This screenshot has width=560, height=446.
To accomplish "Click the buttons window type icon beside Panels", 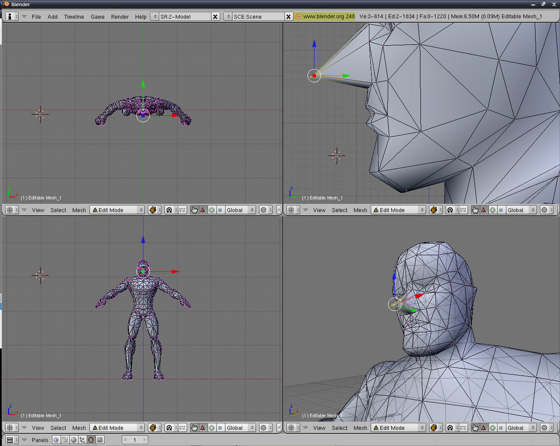I will (x=10, y=440).
